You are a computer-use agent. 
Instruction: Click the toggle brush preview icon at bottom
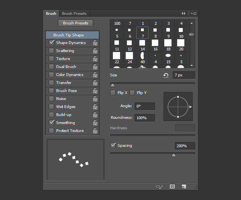pos(160,186)
